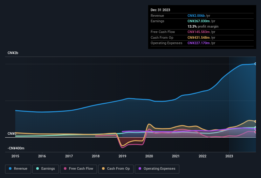Screen dimensions: 261x178
Task: Click the CN¥2b y-axis label
Action: click(13, 53)
